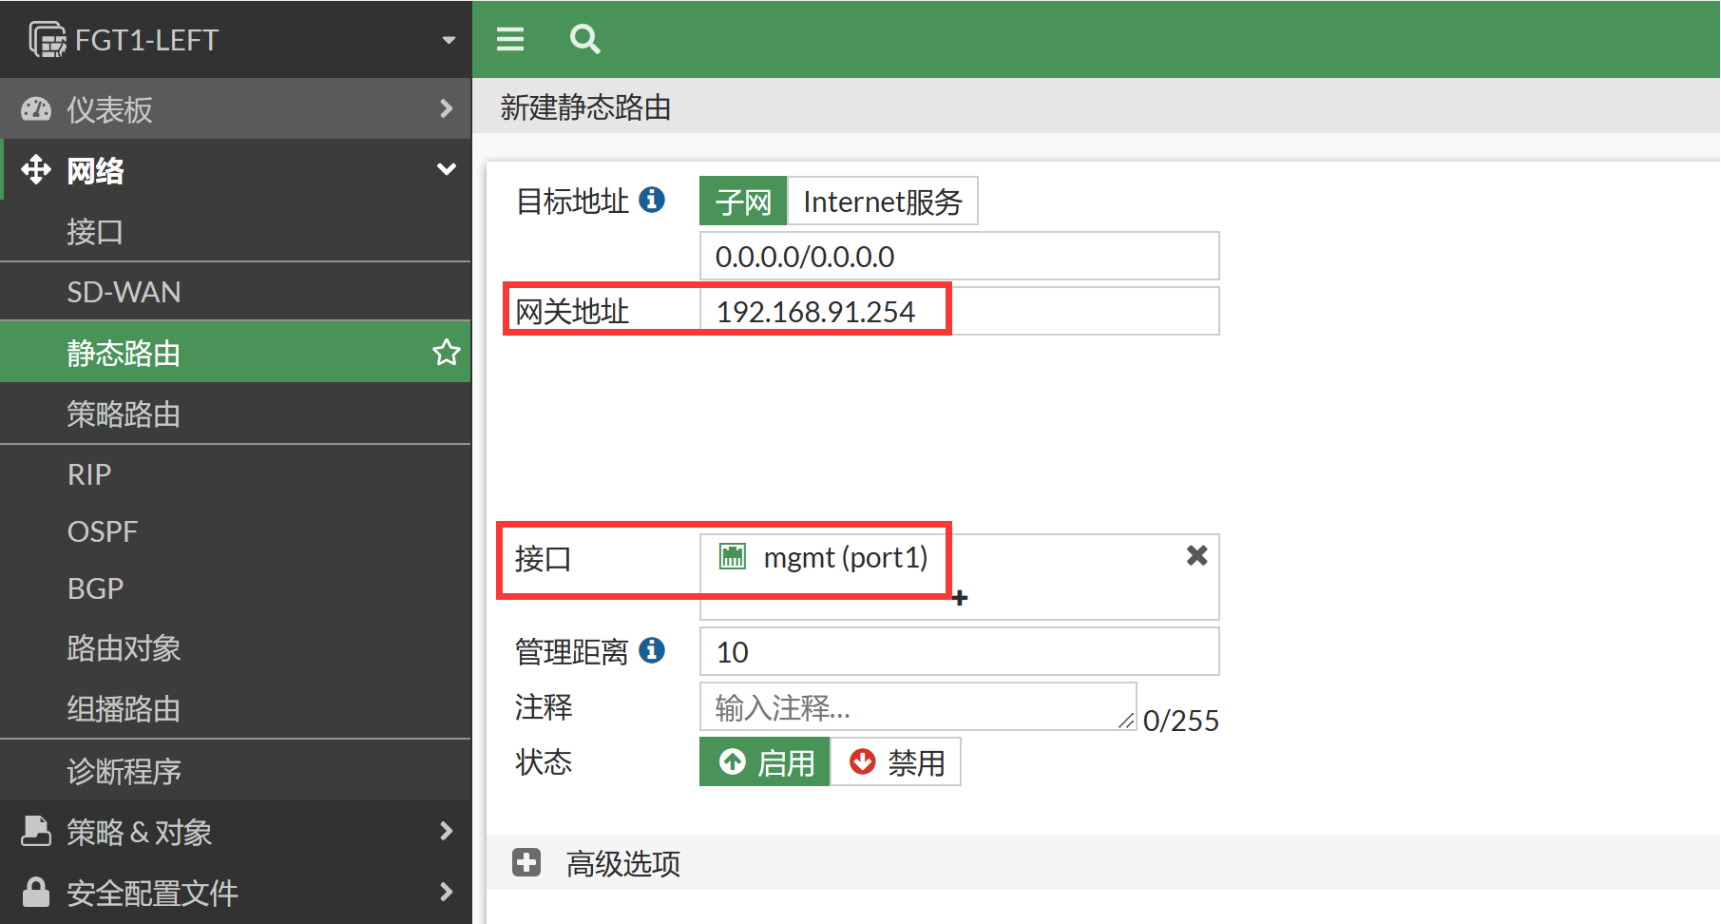Set status to 禁用

[x=896, y=762]
